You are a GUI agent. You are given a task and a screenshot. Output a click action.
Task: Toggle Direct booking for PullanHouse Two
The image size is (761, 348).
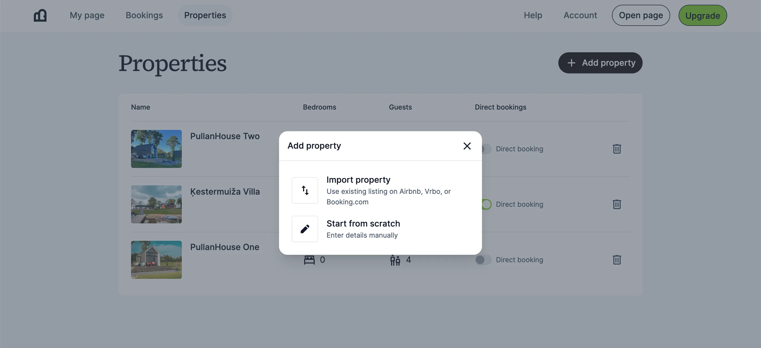point(486,149)
